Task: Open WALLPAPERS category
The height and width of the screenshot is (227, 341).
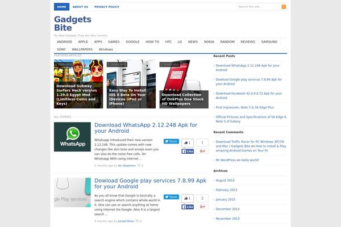Action: pyautogui.click(x=82, y=49)
